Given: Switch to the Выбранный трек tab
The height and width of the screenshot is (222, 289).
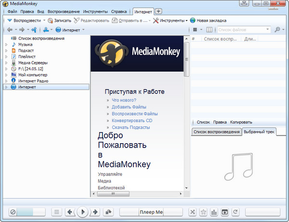Looking at the screenshot, I should (259, 132).
